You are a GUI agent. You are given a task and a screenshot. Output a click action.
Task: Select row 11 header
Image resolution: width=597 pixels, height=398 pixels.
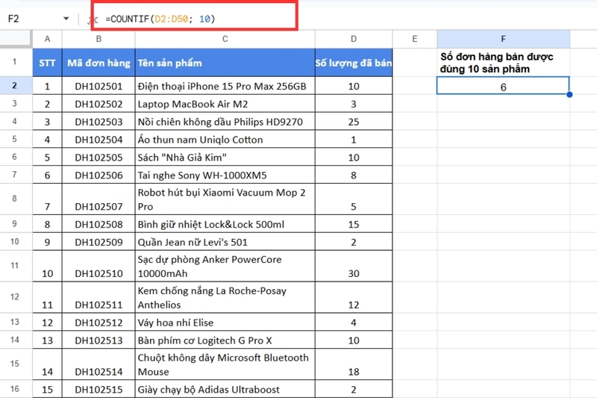(14, 266)
